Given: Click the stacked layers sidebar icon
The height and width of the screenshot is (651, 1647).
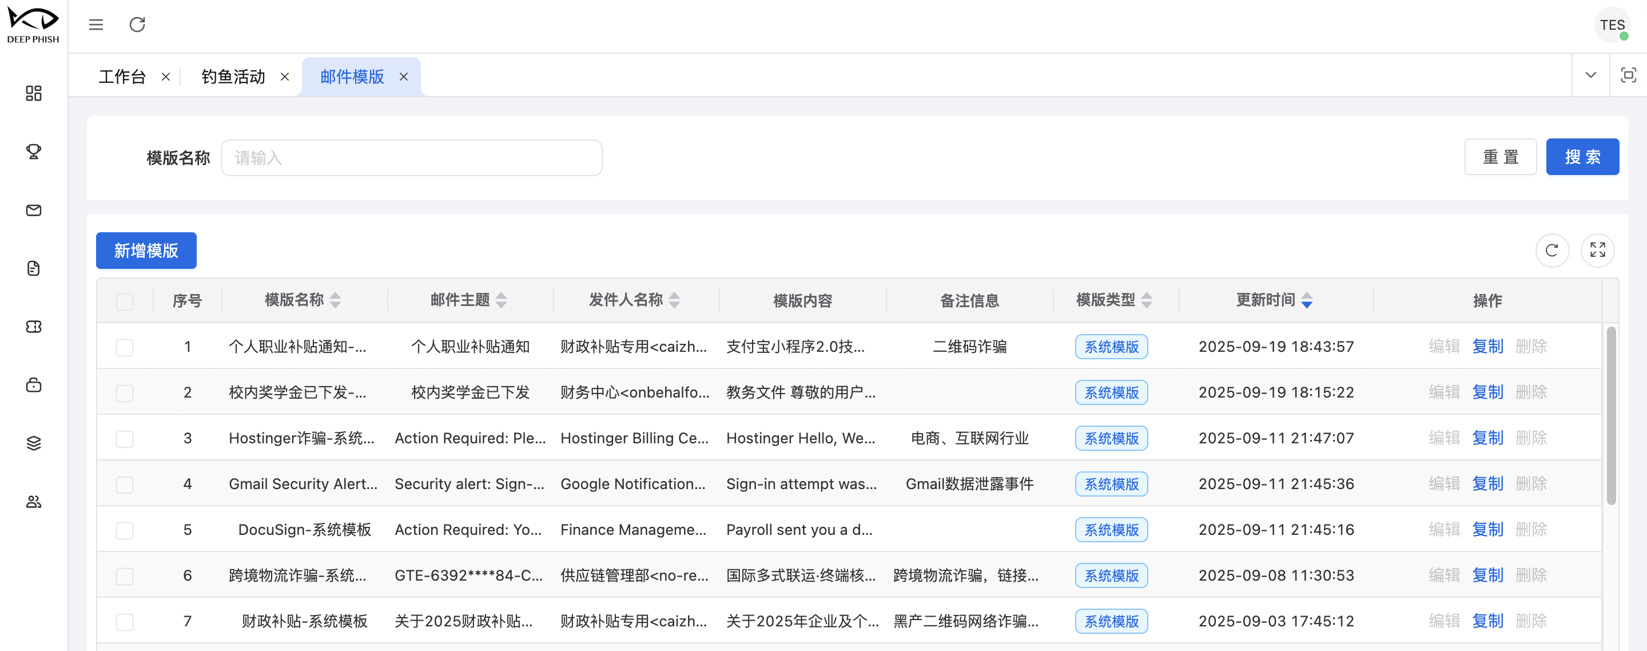Looking at the screenshot, I should [x=33, y=443].
